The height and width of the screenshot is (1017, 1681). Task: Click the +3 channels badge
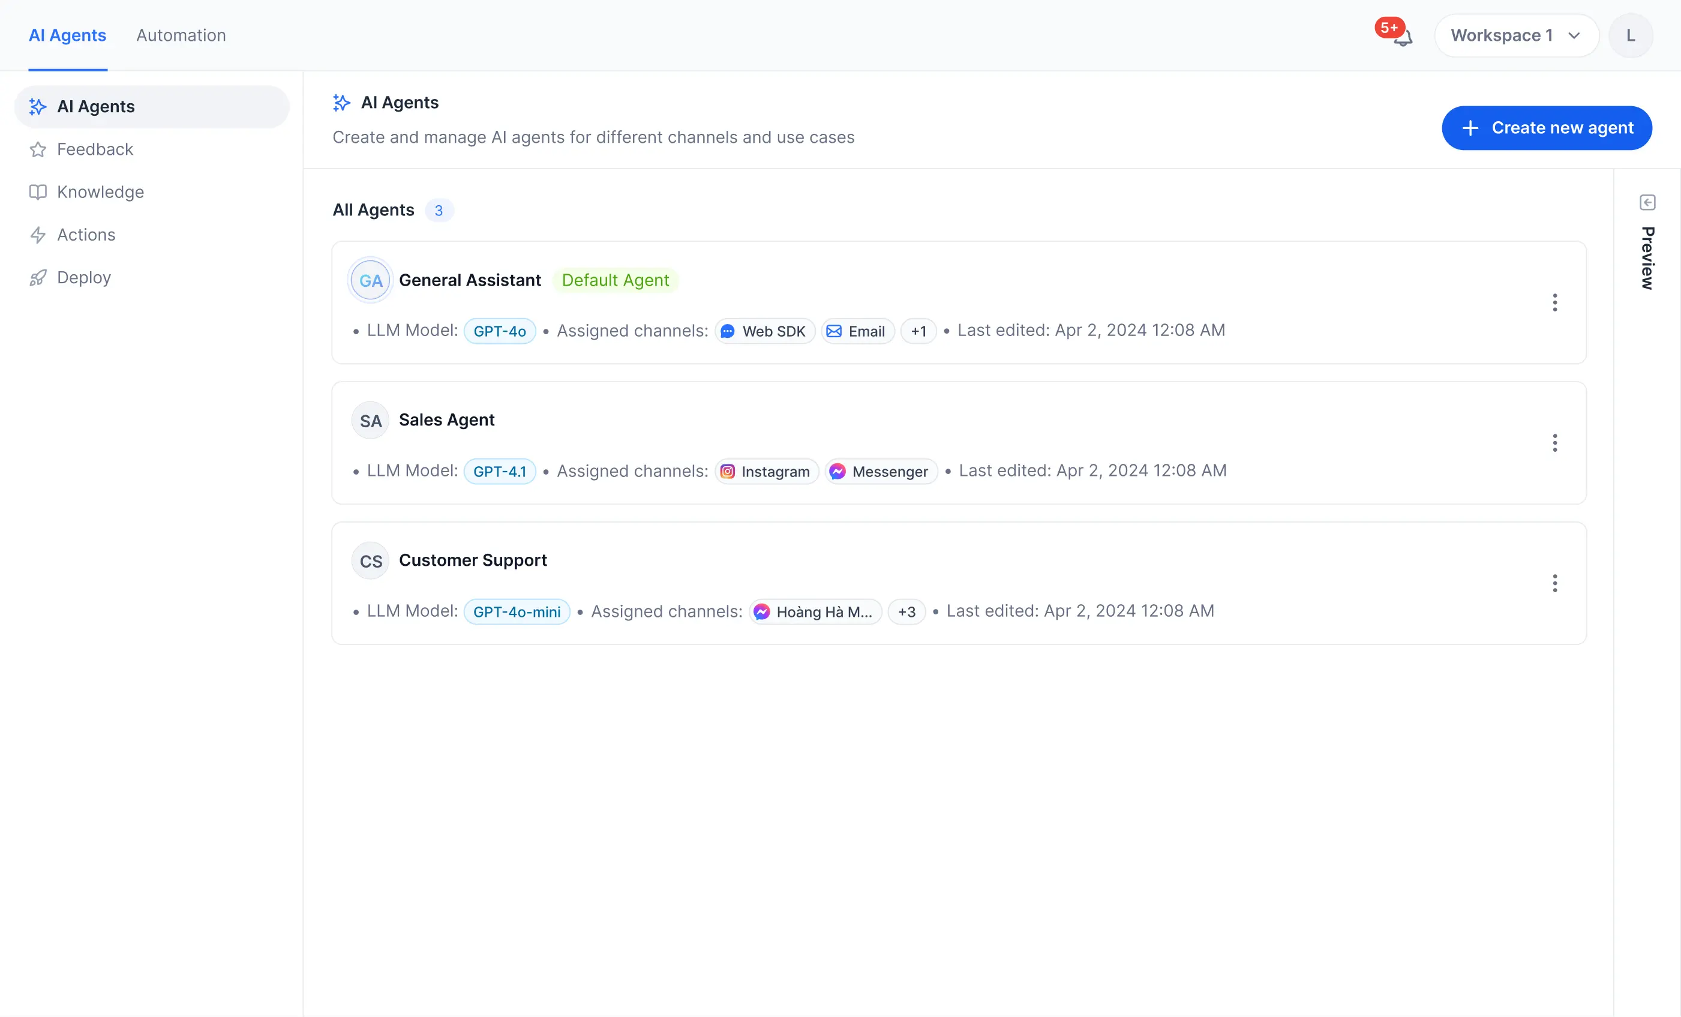(x=906, y=612)
